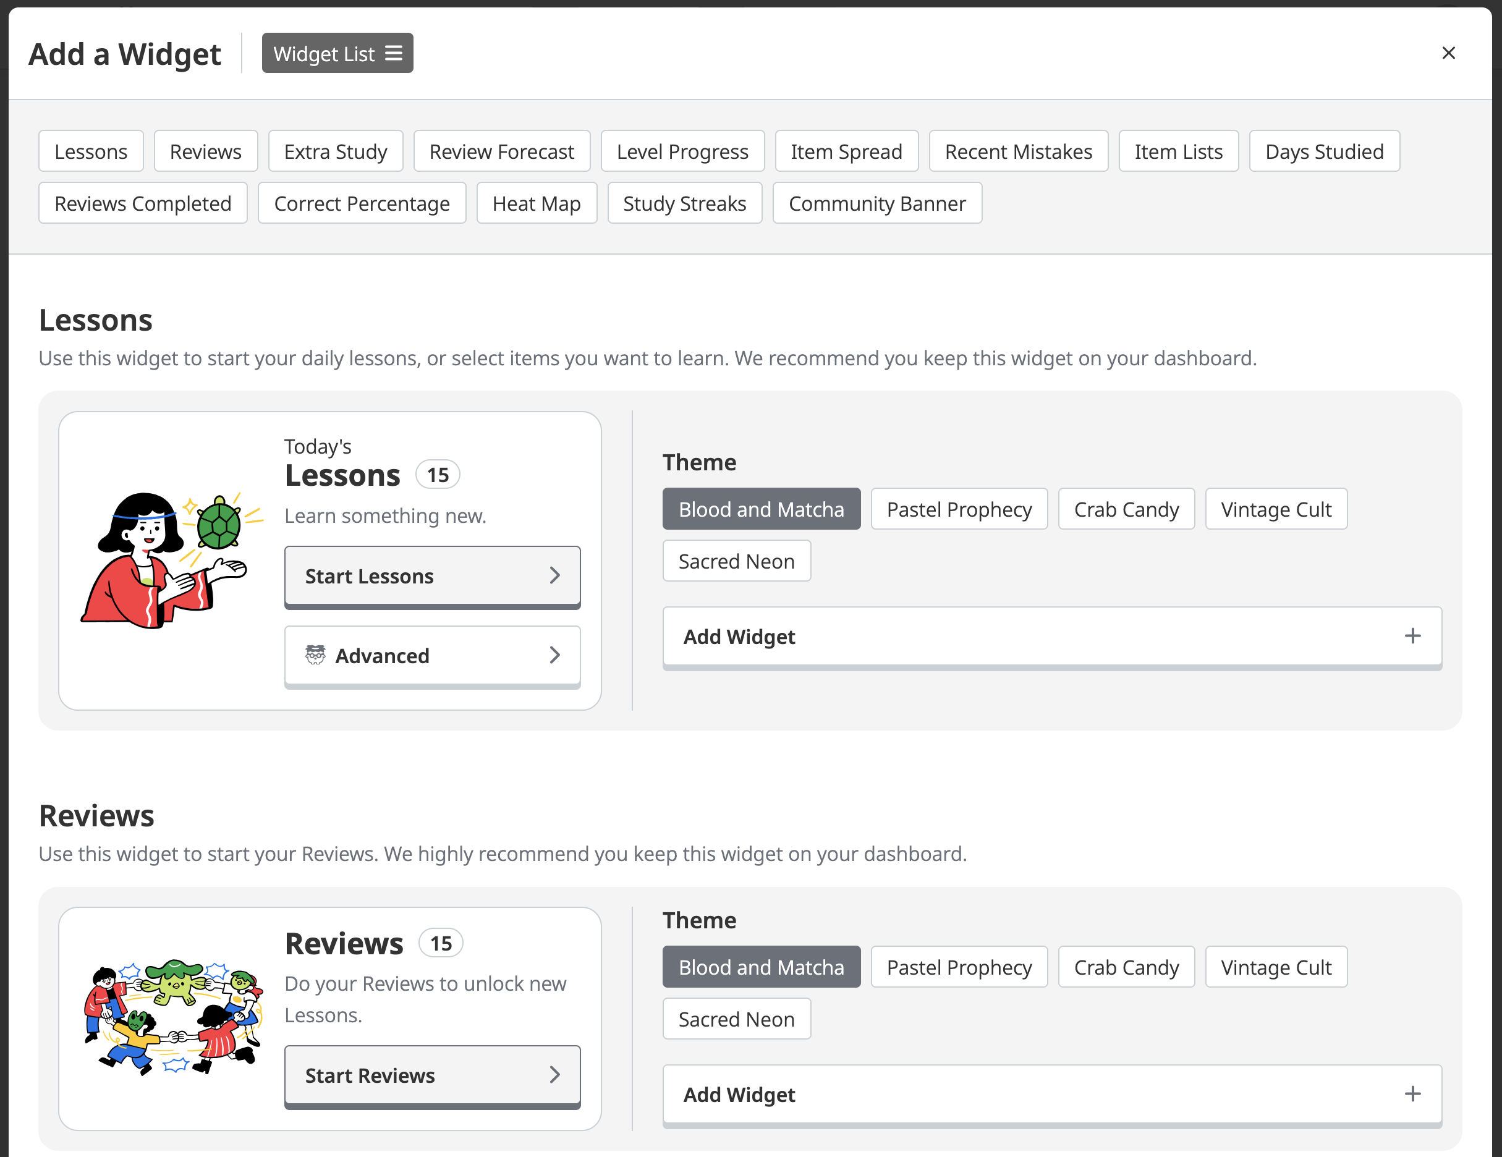
Task: Jump to the Heat Map widget section
Action: coord(537,203)
